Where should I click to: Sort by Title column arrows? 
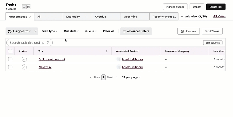[107, 51]
